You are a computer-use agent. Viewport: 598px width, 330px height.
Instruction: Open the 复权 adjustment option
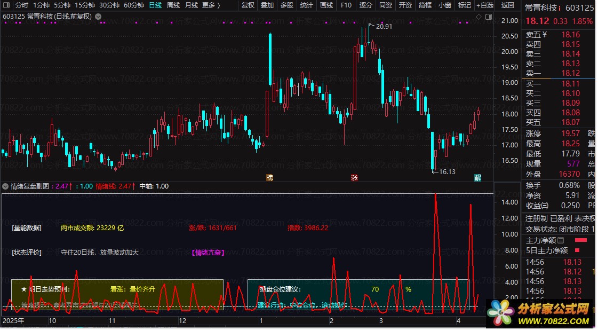(x=248, y=5)
